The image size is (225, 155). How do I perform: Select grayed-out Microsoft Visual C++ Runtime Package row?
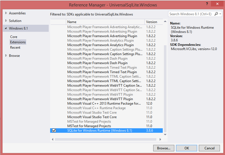coord(106,108)
